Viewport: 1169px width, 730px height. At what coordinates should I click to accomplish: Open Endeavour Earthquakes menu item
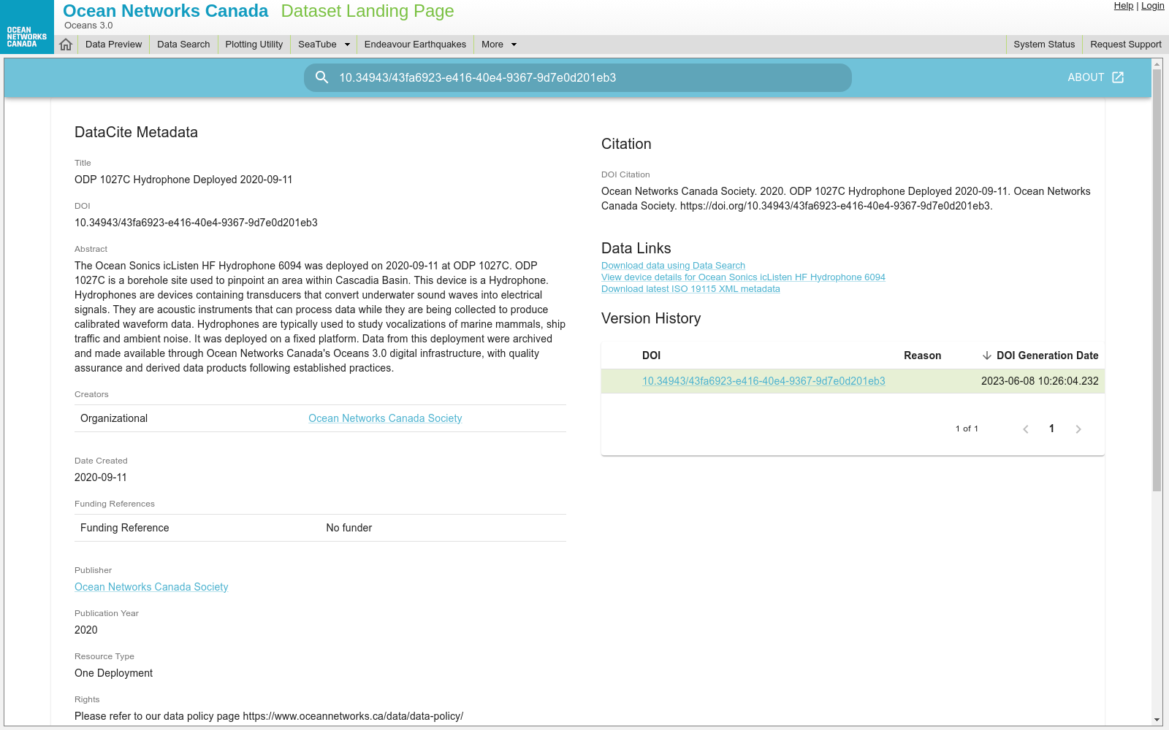(415, 45)
